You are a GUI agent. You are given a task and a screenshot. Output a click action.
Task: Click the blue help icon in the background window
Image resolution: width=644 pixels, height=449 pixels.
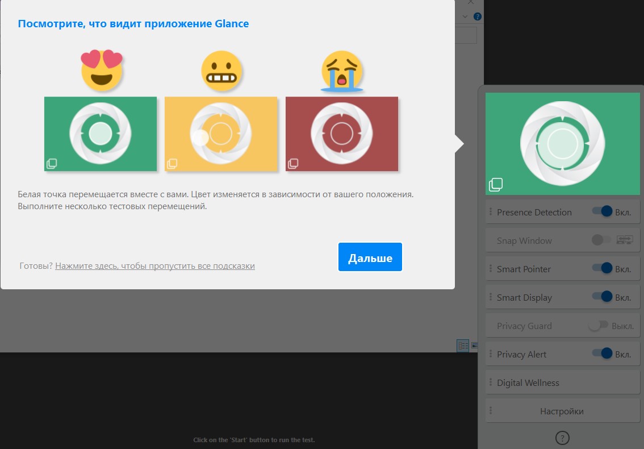pos(477,16)
